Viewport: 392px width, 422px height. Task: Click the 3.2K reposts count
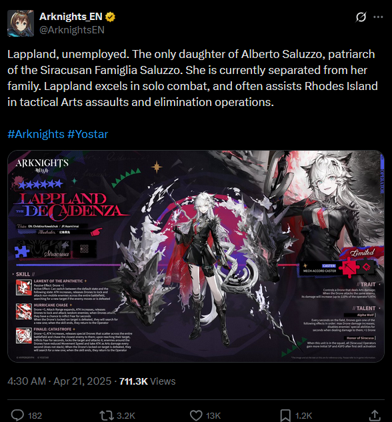click(x=125, y=415)
